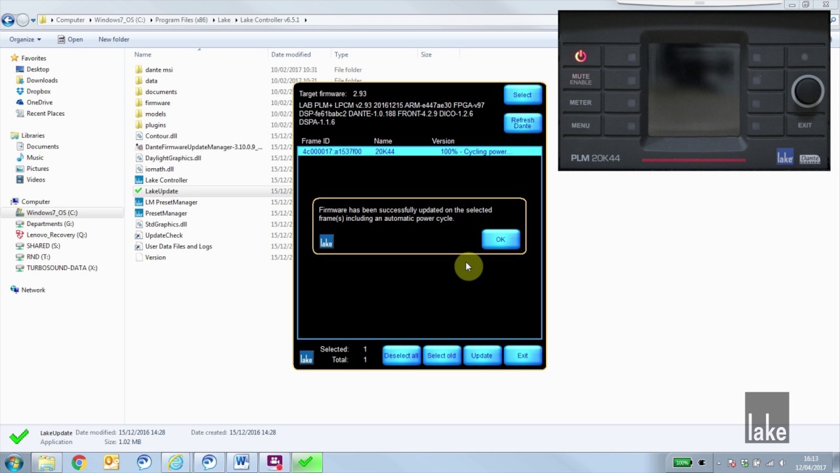Go back using Explorer's Back arrow
Image resolution: width=840 pixels, height=473 pixels.
9,20
